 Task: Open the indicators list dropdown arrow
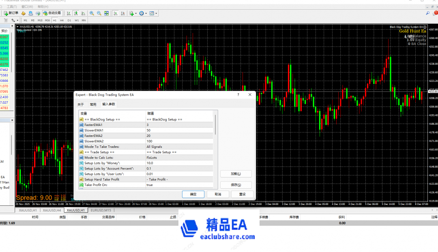click(136, 13)
